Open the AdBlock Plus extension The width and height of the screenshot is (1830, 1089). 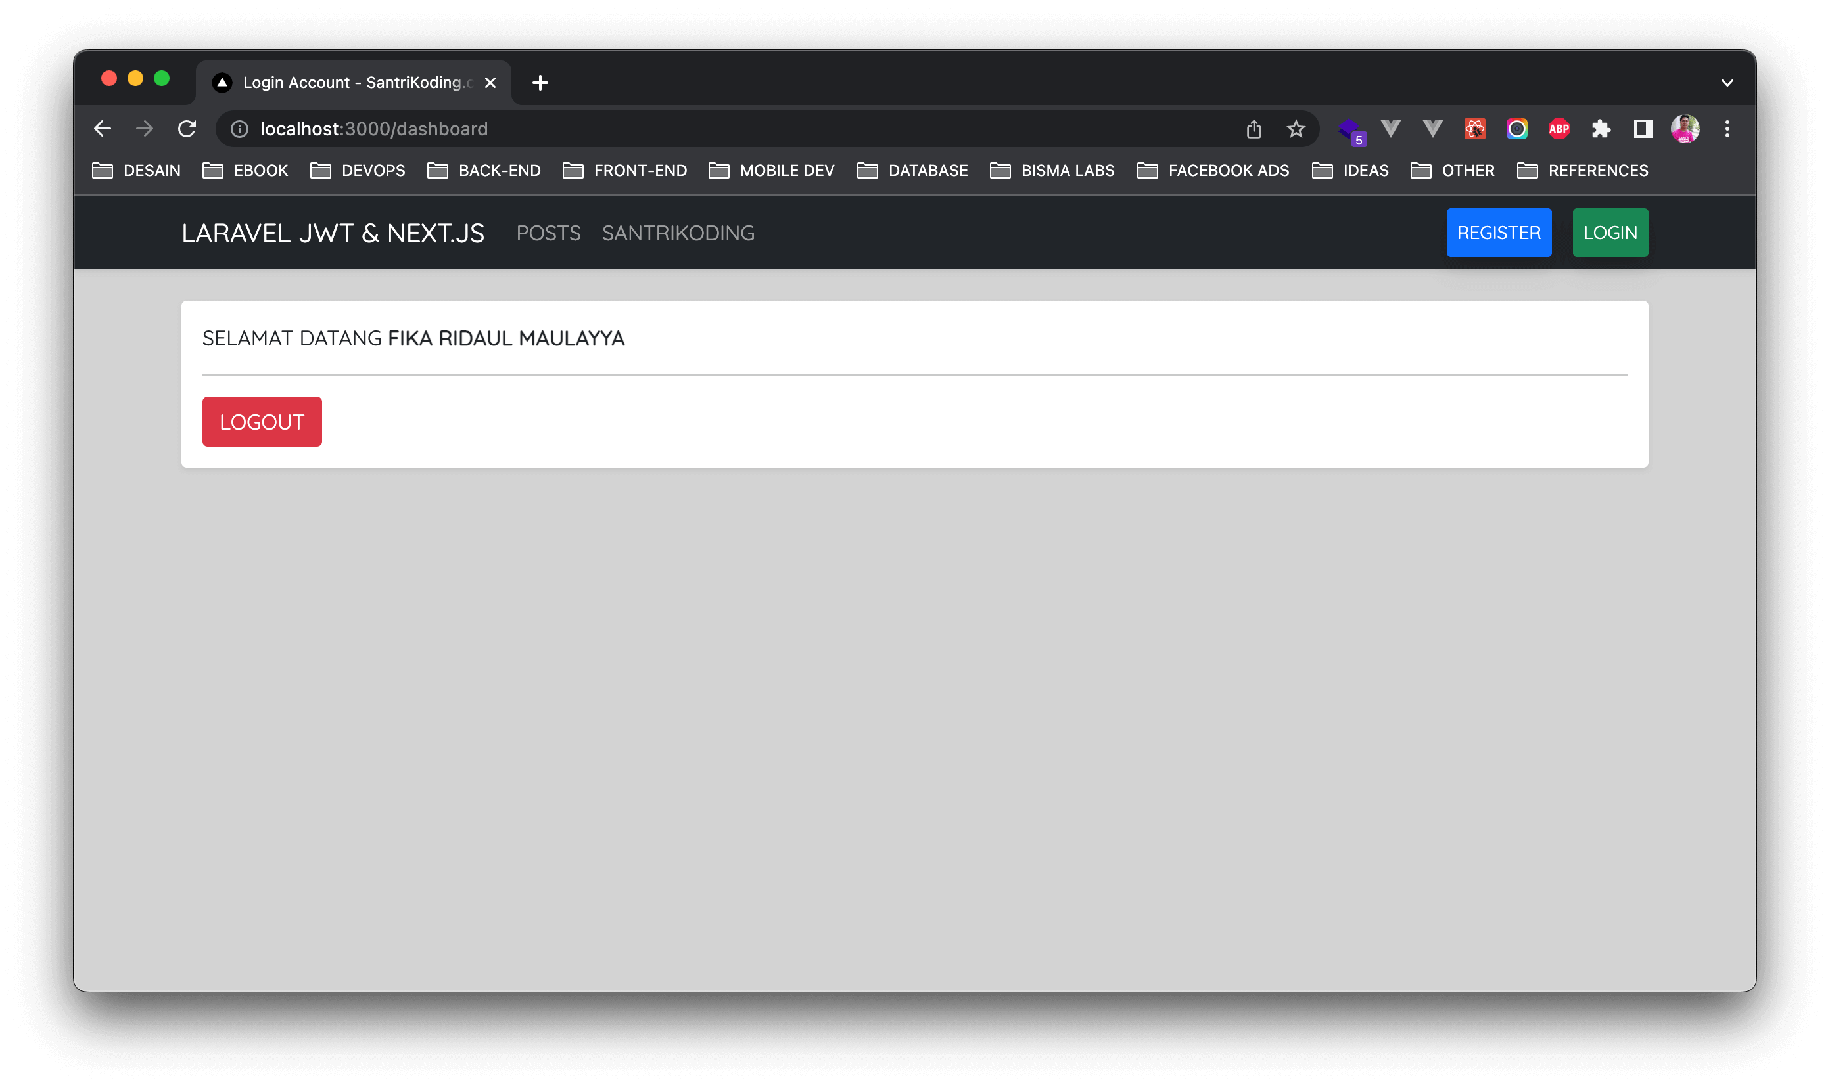[1559, 129]
